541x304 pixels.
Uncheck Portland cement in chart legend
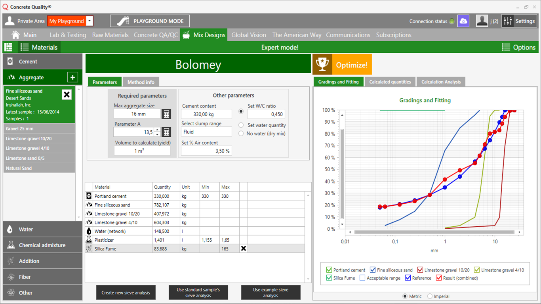(329, 270)
